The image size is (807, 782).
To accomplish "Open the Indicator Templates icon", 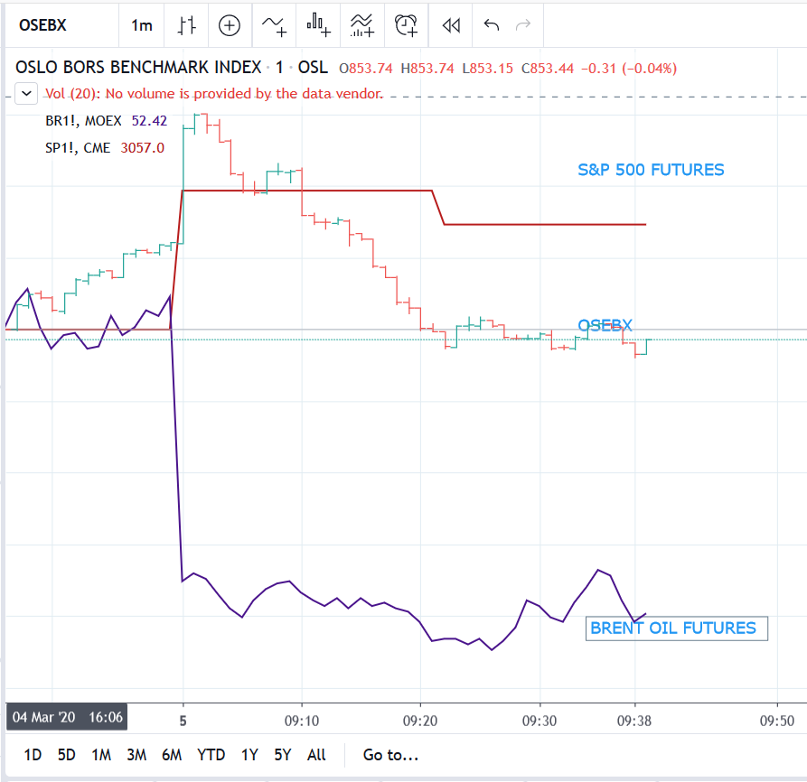I will (x=361, y=25).
